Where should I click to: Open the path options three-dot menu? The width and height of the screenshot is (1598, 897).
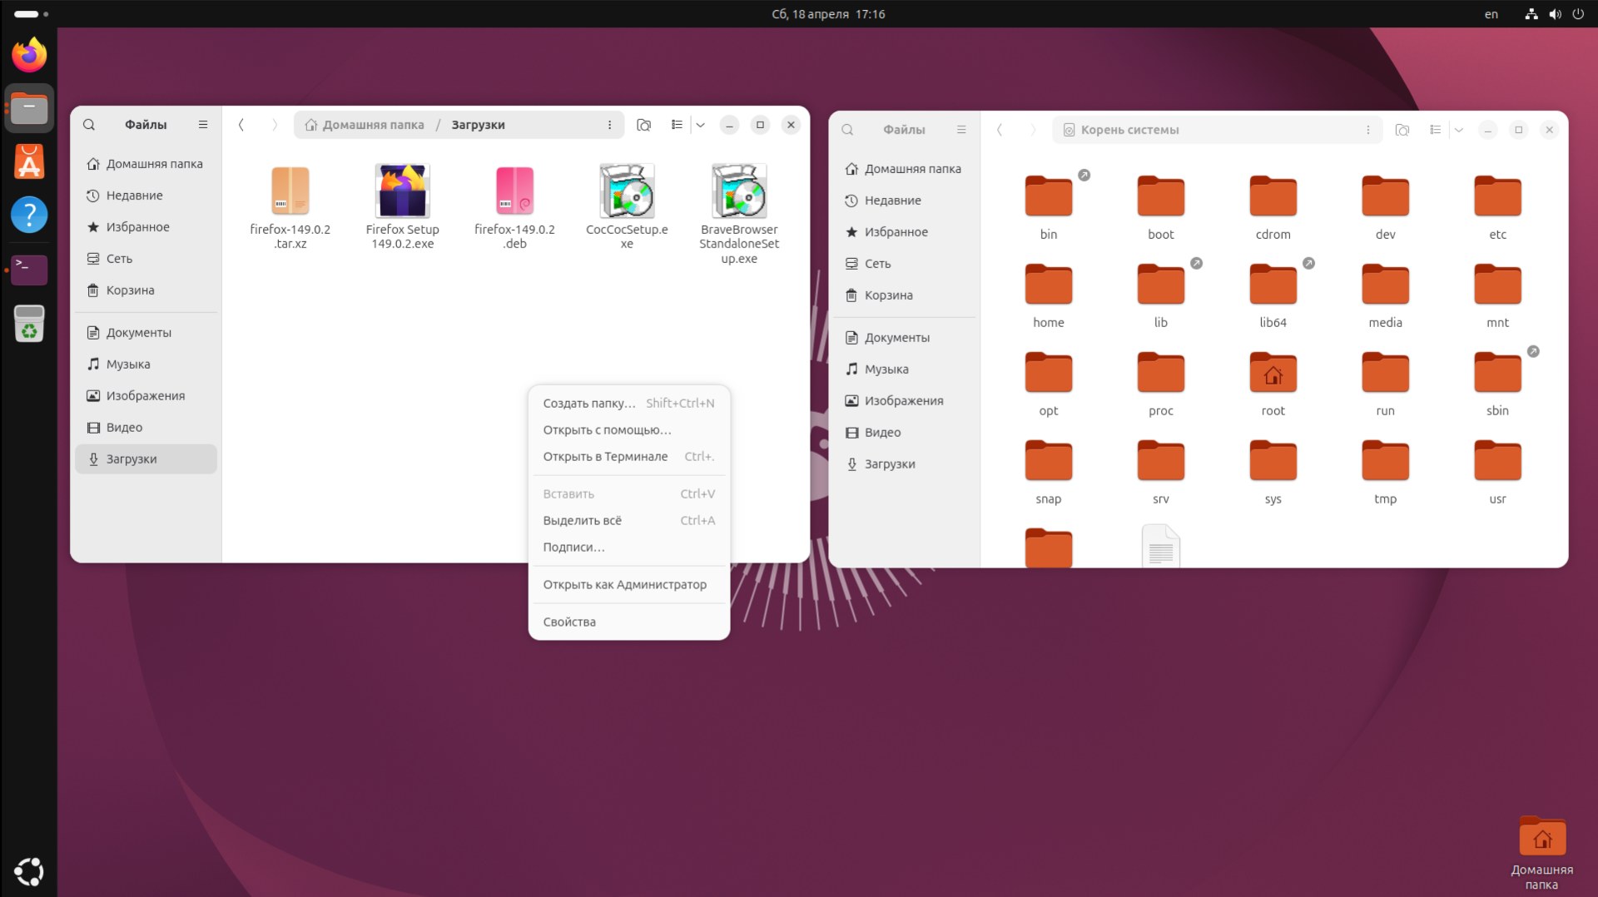coord(609,125)
